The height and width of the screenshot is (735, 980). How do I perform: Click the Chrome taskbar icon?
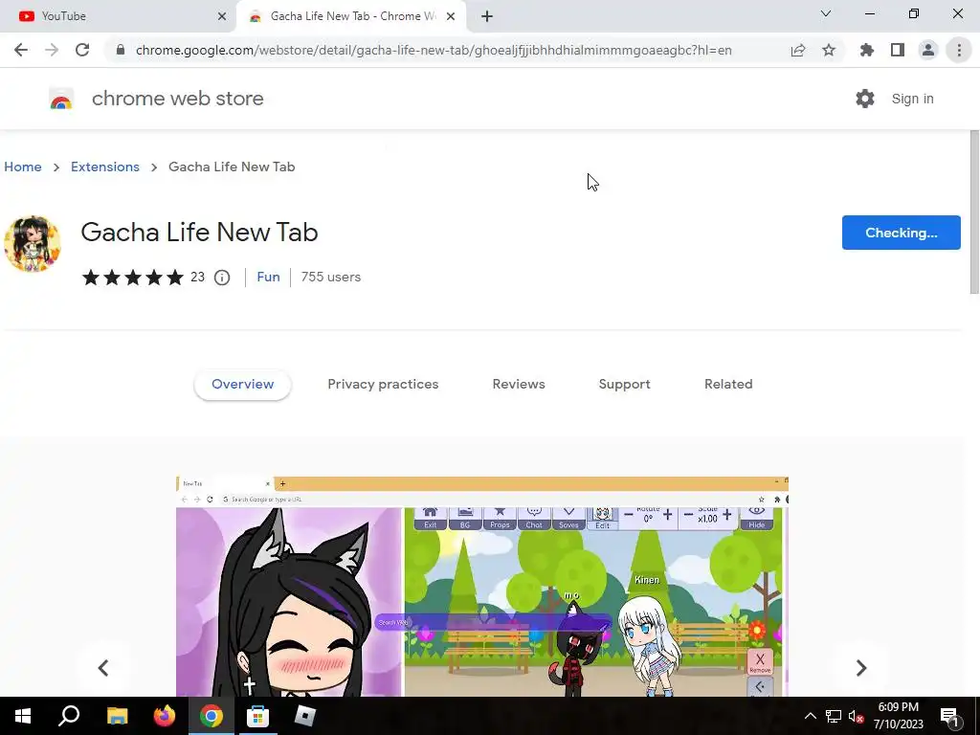pyautogui.click(x=212, y=716)
